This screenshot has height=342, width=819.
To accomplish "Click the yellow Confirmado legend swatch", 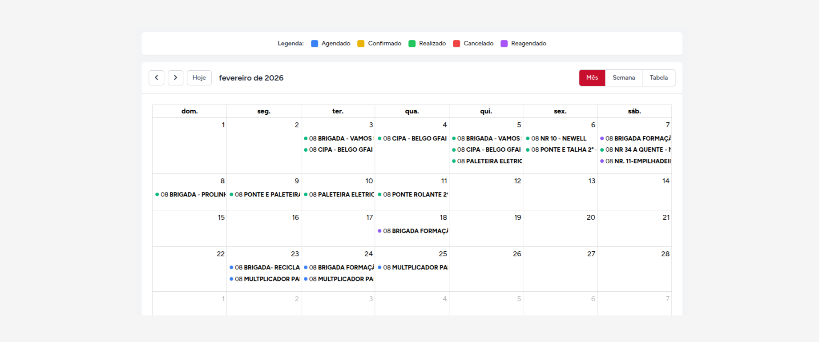I will click(361, 44).
